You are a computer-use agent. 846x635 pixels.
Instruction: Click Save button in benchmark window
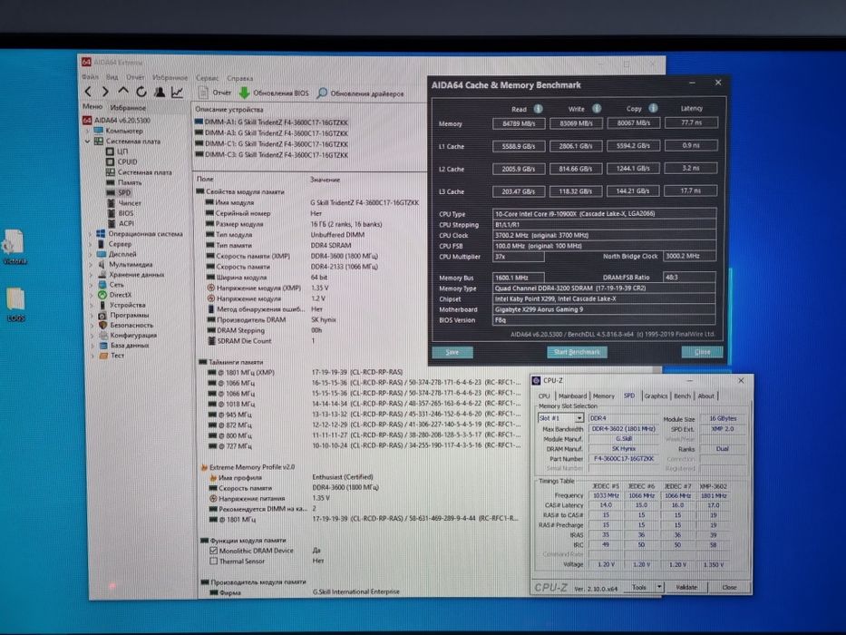pyautogui.click(x=452, y=353)
